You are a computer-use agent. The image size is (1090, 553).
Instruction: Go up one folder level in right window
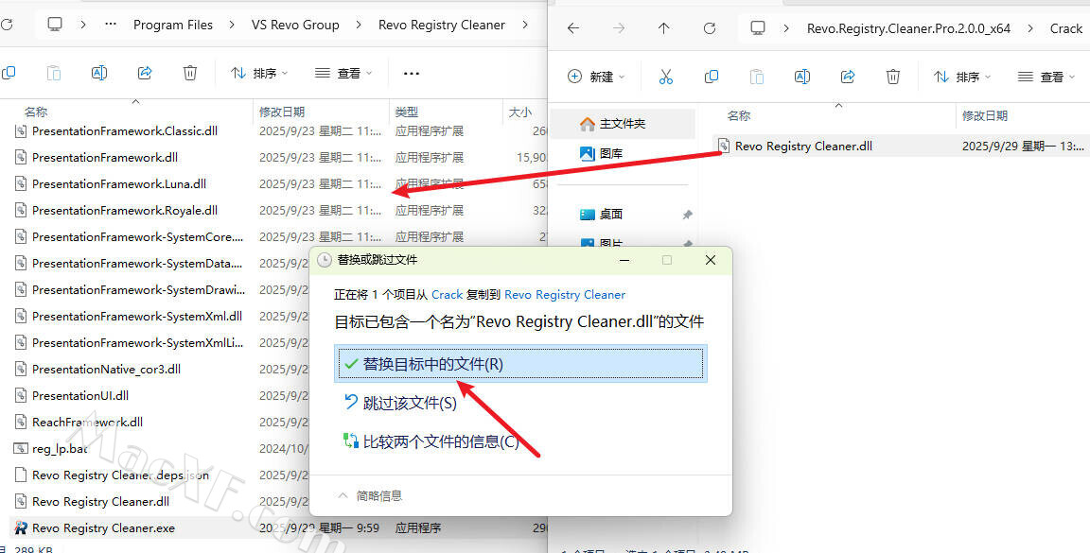click(663, 28)
